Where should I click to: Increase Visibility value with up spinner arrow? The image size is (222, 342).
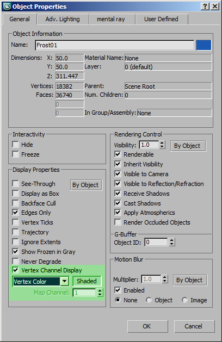[162, 143]
